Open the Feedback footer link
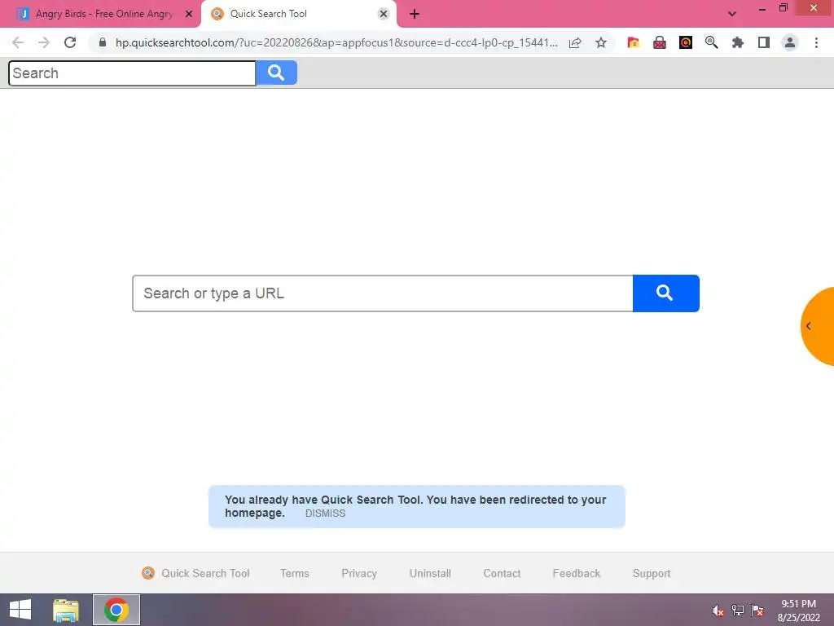This screenshot has width=834, height=626. 577,573
